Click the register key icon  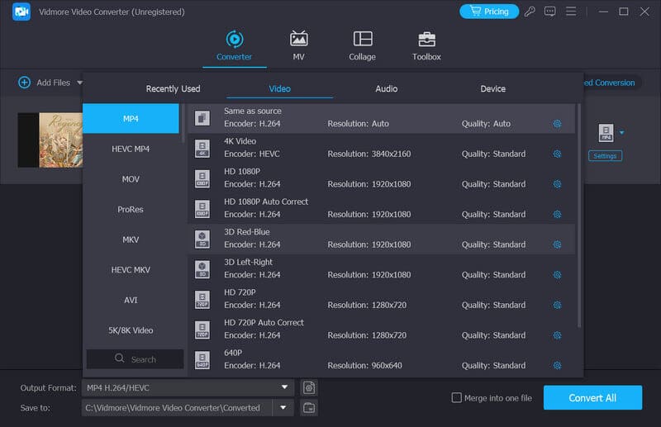[529, 12]
